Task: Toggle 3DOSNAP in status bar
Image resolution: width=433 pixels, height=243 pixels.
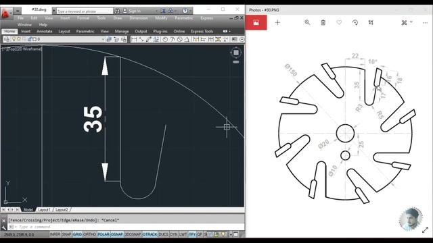Action: (133, 234)
